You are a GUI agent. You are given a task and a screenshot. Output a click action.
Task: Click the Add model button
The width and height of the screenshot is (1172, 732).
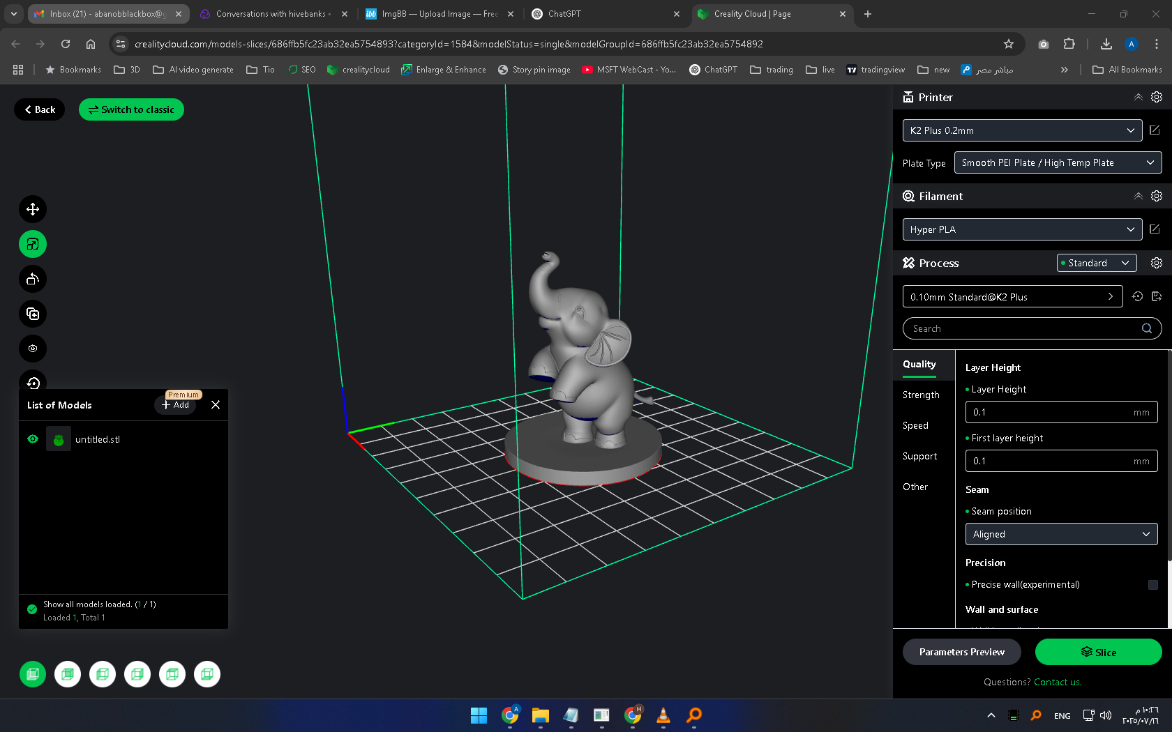tap(175, 405)
